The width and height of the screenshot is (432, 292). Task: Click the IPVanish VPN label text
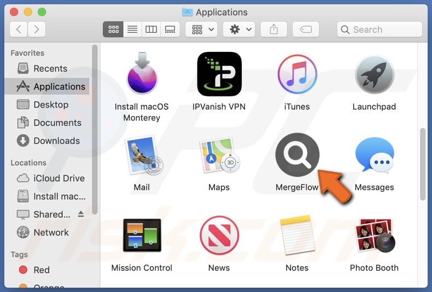tap(219, 106)
